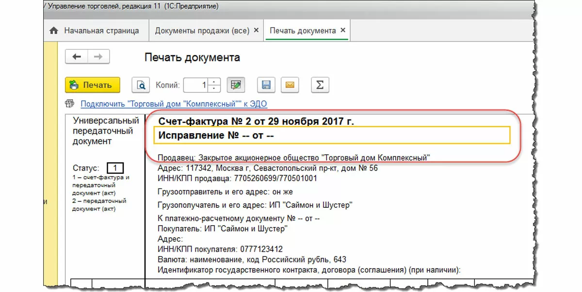Viewport: 582px width, 292px height.
Task: Toggle the document editing mode icon
Action: coord(236,85)
